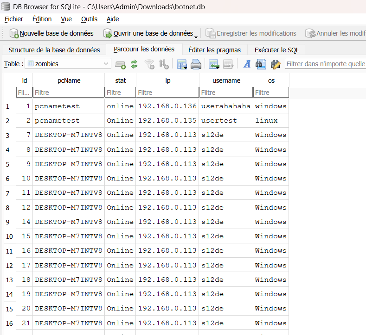The image size is (366, 335).
Task: Print the table data
Action: (196, 64)
